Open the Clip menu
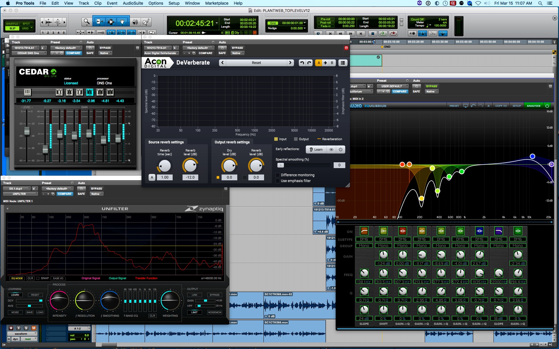The width and height of the screenshot is (559, 349). coord(98,3)
